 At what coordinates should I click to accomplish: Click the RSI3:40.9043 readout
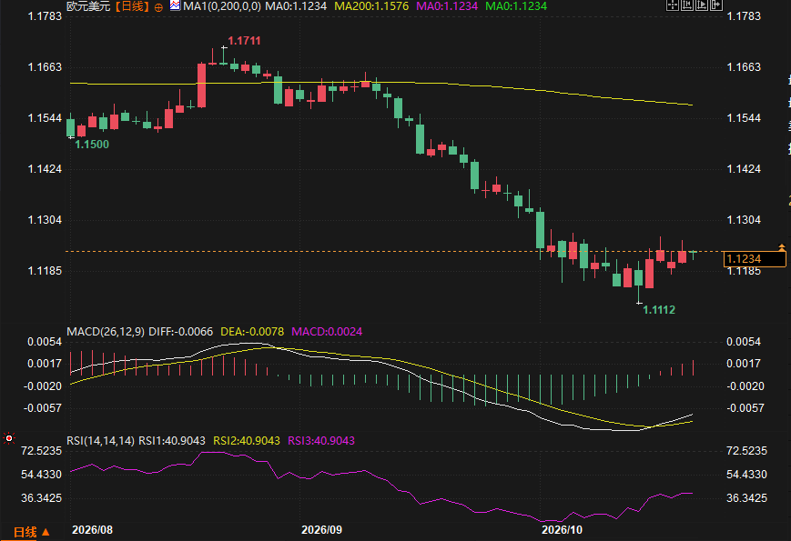pos(321,441)
